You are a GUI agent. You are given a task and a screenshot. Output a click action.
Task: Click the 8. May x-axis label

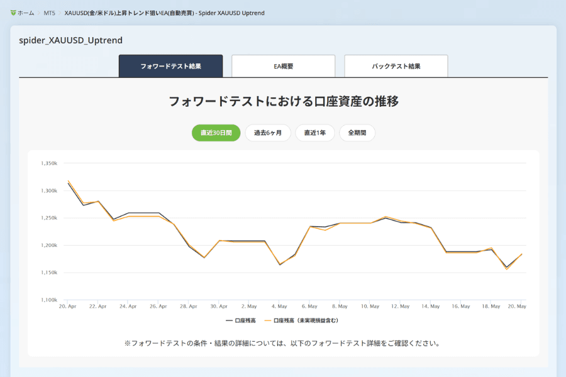click(x=340, y=306)
